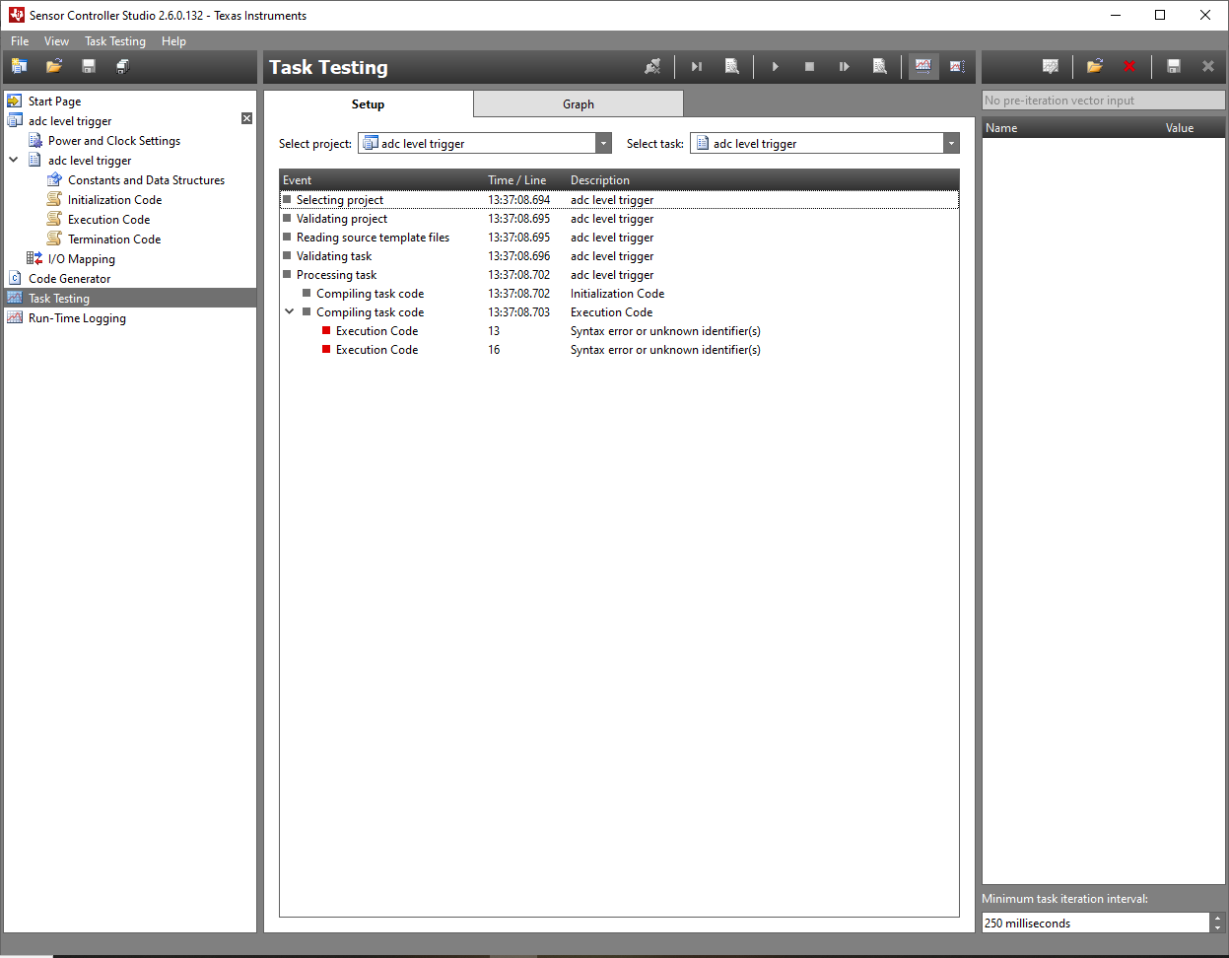Click the red X delete vector icon
The height and width of the screenshot is (958, 1229).
[x=1129, y=66]
